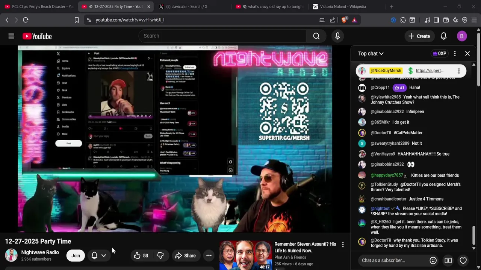Open pinned message options menu
This screenshot has height=270, width=481.
(x=459, y=70)
